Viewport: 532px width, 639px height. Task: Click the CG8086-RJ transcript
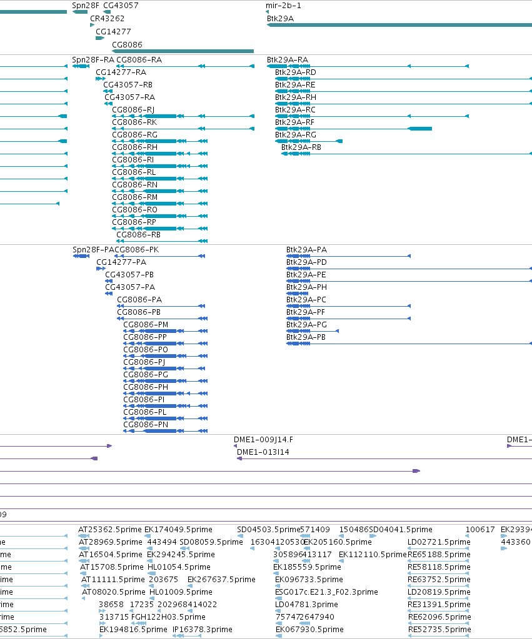(183, 116)
